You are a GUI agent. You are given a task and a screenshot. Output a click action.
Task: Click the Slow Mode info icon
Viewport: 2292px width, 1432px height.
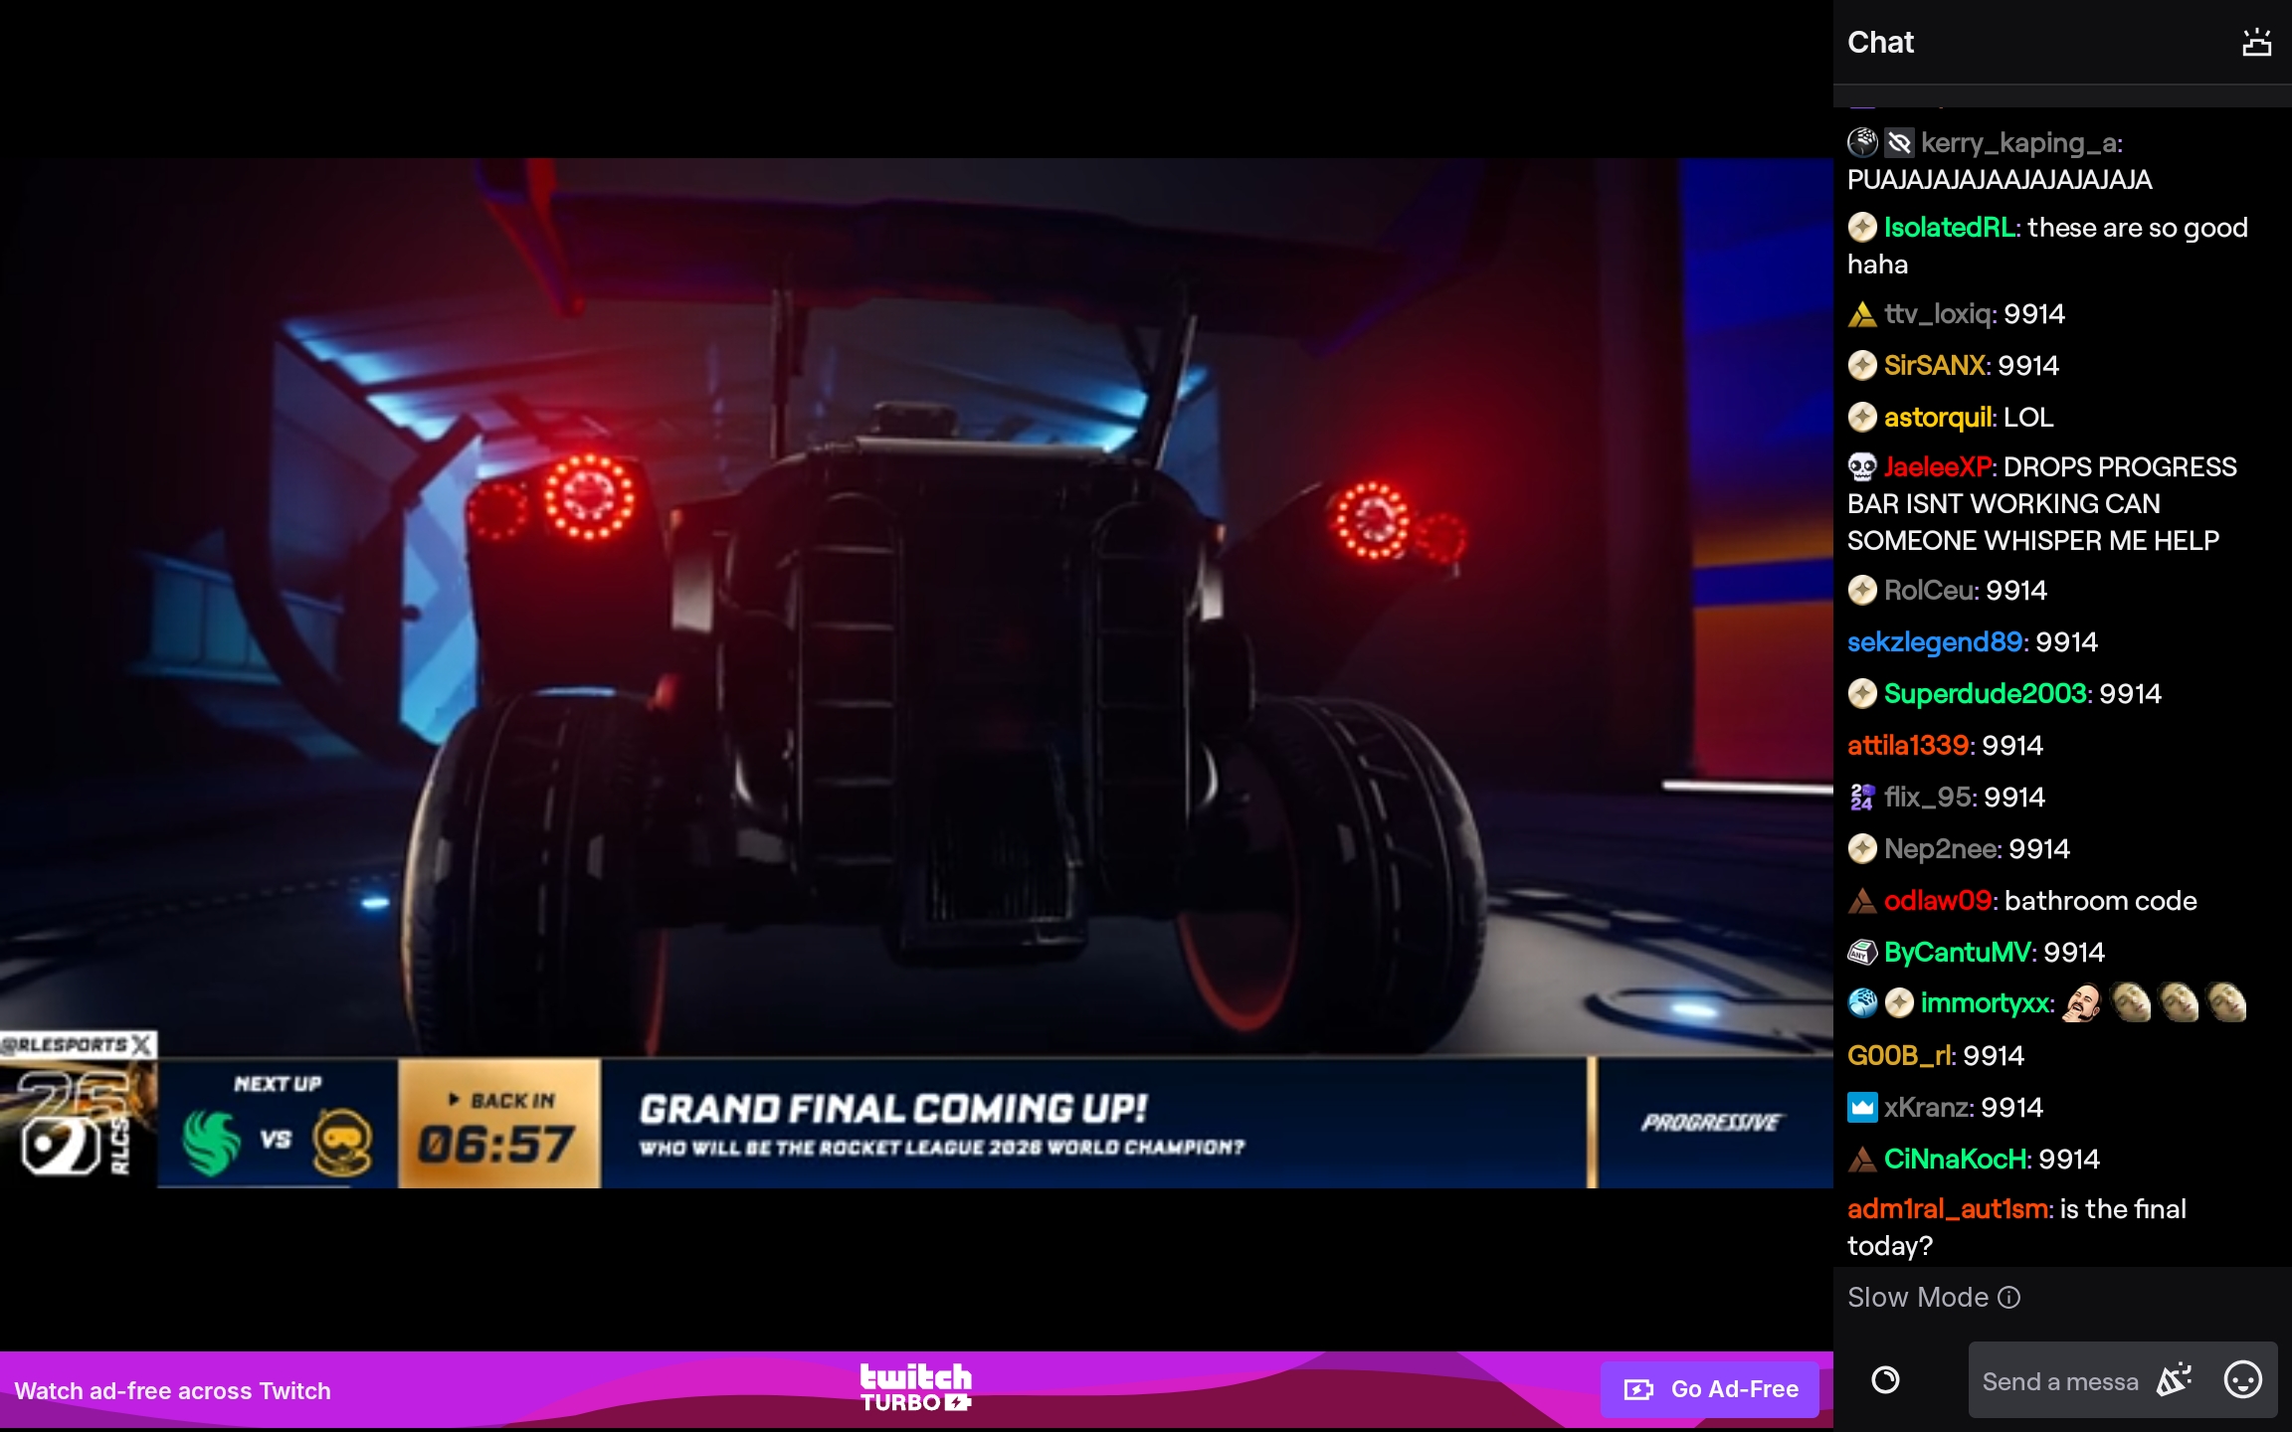2009,1298
